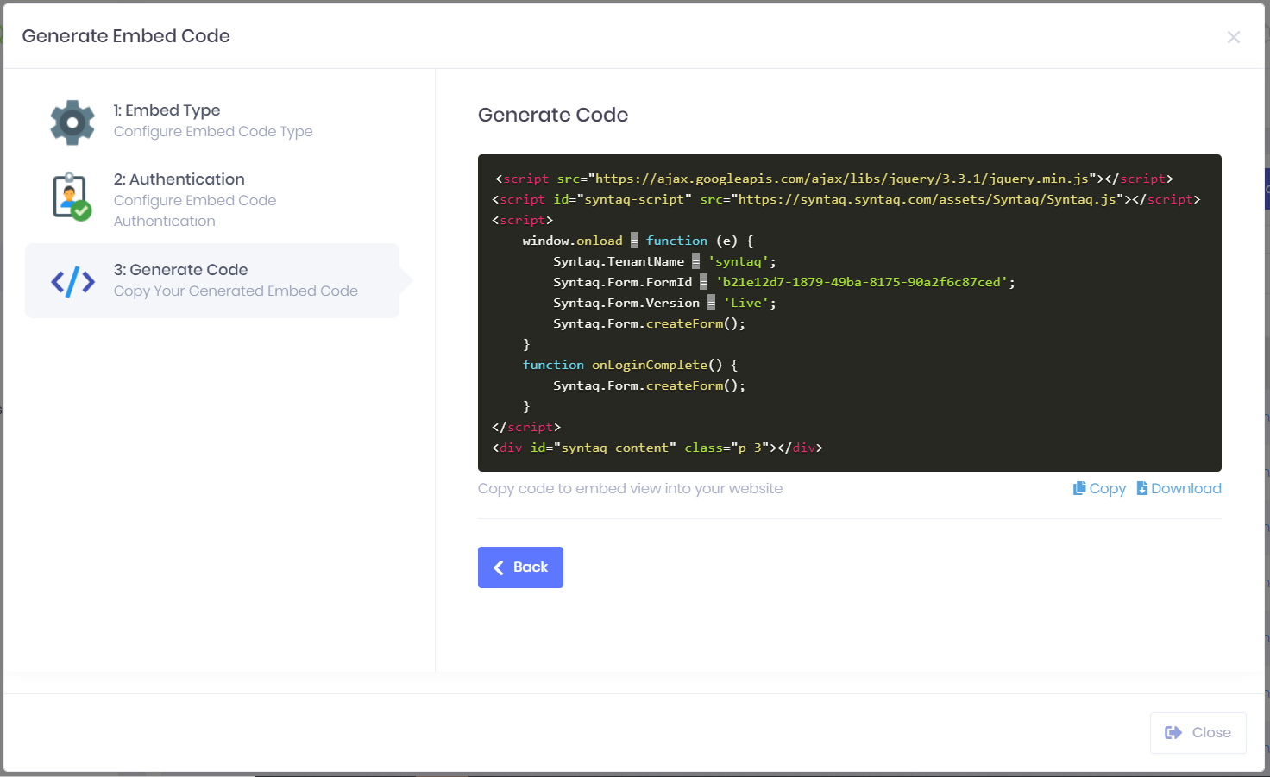Click the FormId GUID string in the code

861,282
